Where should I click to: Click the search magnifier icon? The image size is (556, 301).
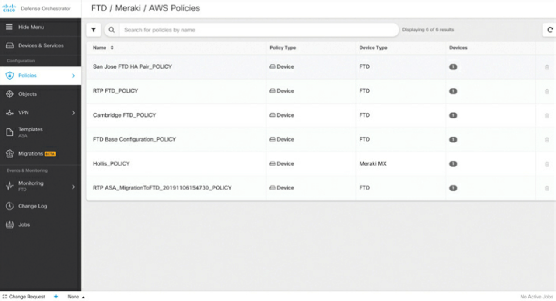112,30
